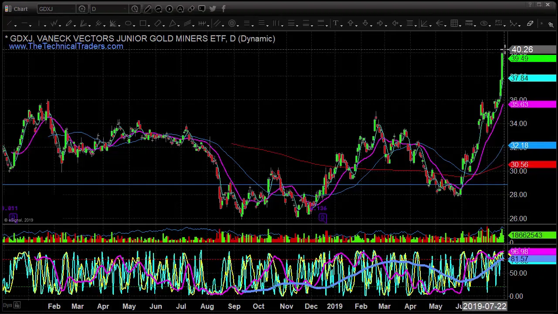Select the concentric Fibonacci circles tool

click(232, 24)
